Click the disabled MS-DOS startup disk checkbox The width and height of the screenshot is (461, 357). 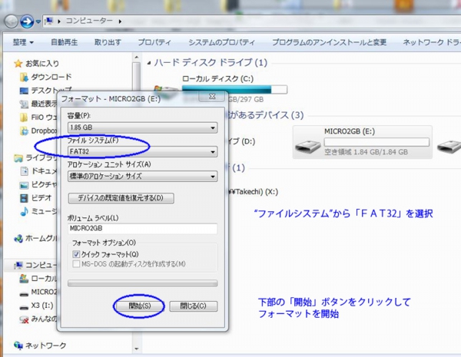(x=76, y=264)
